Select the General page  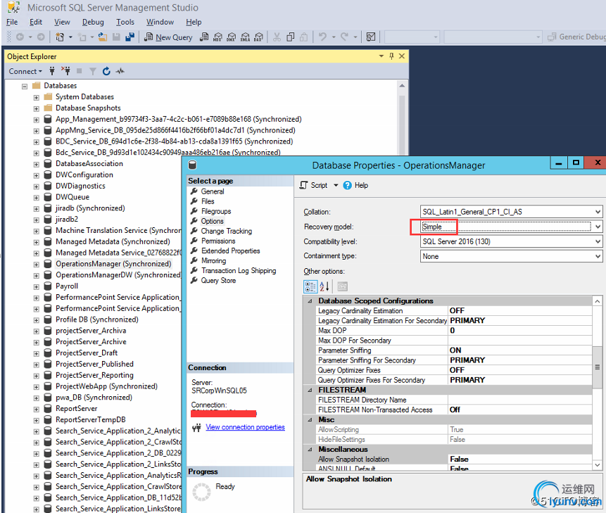[x=212, y=191]
